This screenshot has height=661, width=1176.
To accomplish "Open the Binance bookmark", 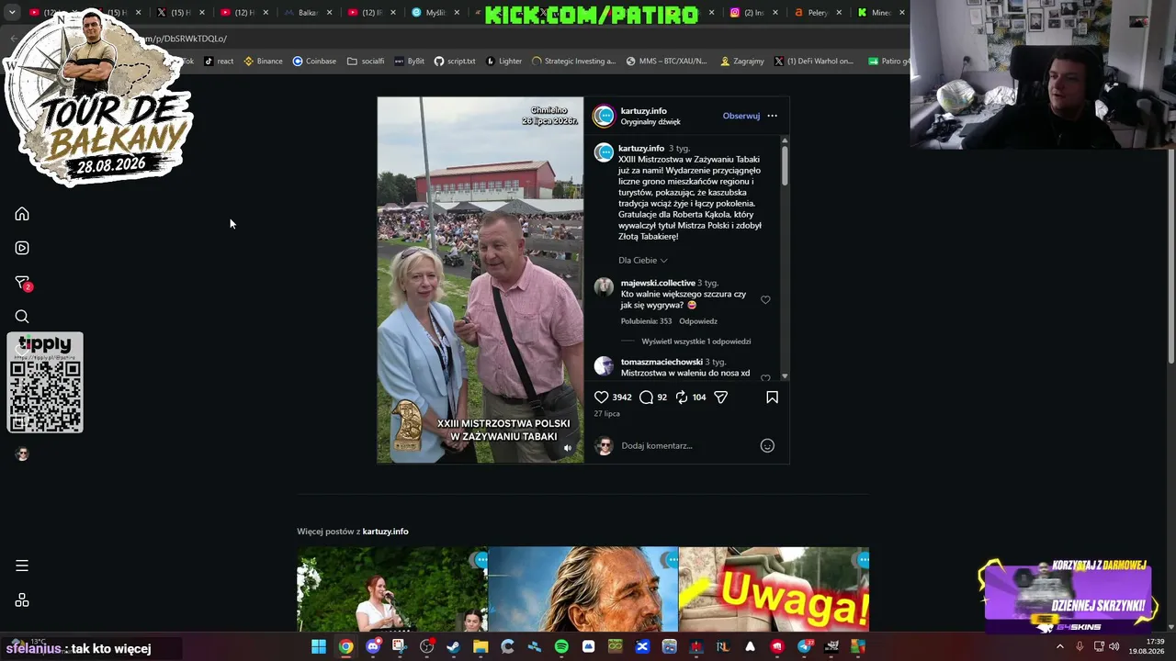I will (x=263, y=62).
